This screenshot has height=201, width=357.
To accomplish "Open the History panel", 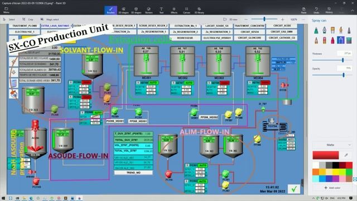I will (x=329, y=10).
